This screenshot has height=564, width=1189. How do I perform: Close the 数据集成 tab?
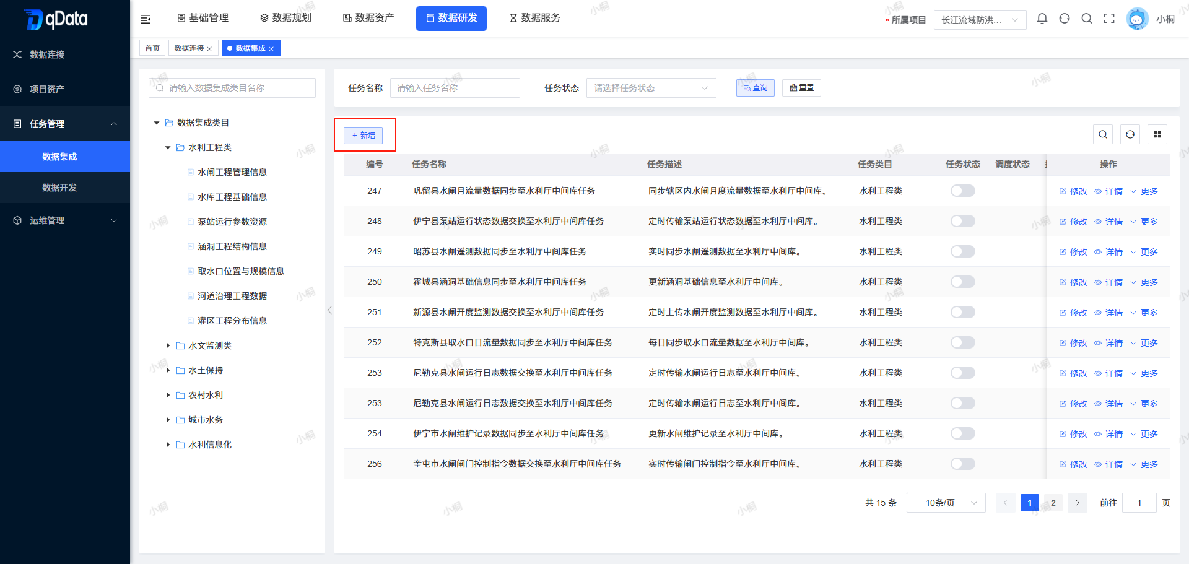271,49
